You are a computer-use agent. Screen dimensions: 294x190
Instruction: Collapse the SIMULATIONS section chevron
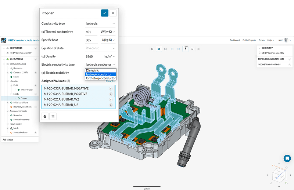(4, 59)
